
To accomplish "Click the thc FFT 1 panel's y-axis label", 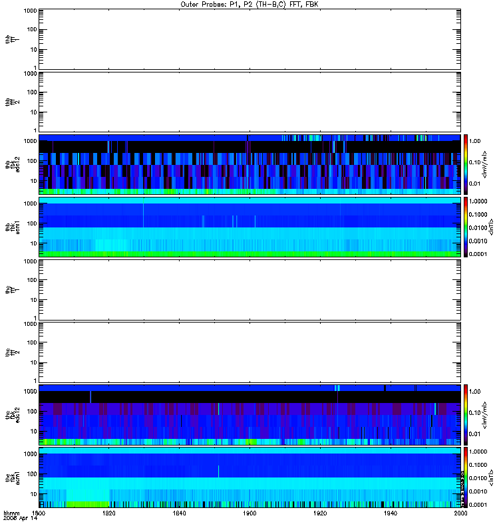I will pyautogui.click(x=13, y=290).
